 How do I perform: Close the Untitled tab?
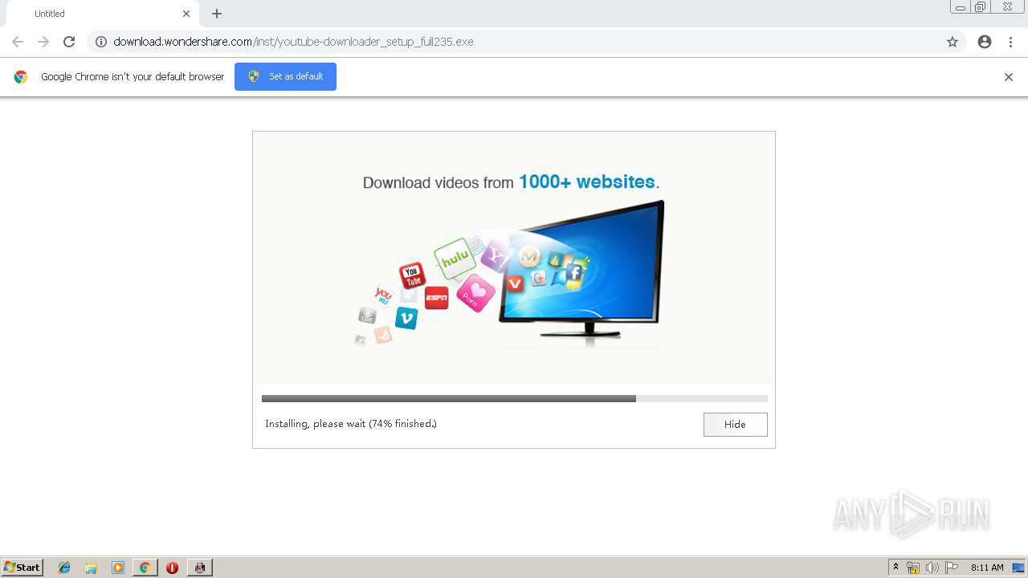(186, 14)
